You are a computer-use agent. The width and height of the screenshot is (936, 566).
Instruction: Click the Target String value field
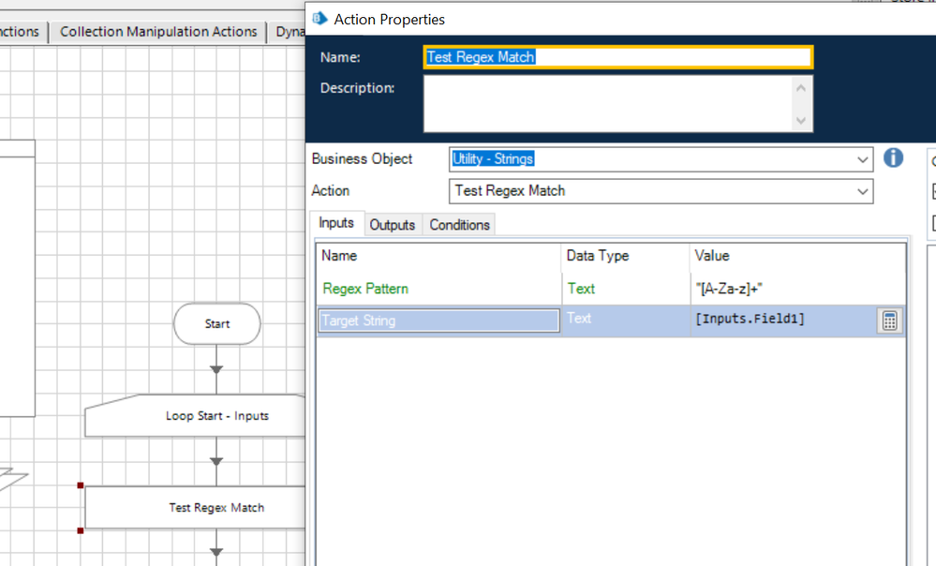click(x=782, y=320)
